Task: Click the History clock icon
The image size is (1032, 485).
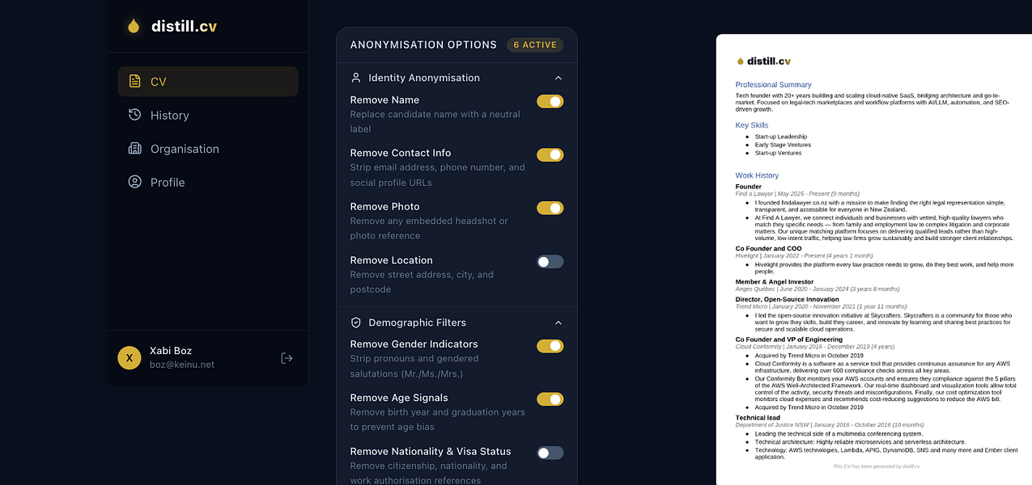Action: coord(135,115)
